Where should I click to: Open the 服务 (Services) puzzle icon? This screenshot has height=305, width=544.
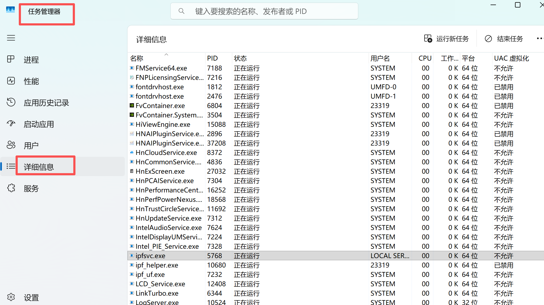[11, 188]
